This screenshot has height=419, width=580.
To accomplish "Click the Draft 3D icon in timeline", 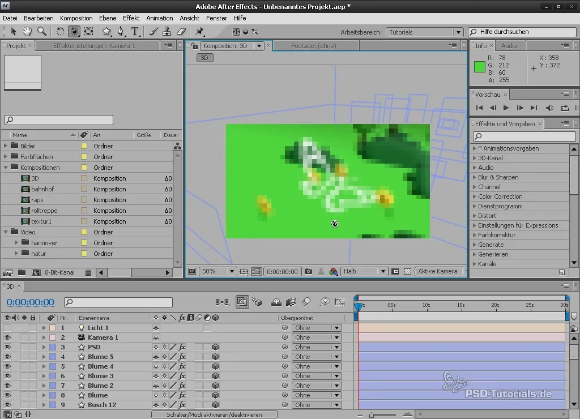I will (257, 302).
